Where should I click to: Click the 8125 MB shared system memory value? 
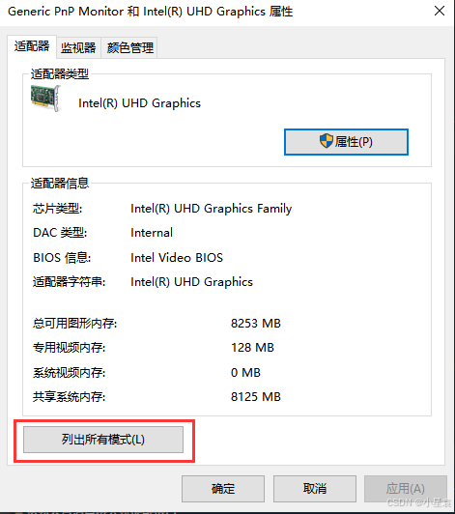click(256, 397)
